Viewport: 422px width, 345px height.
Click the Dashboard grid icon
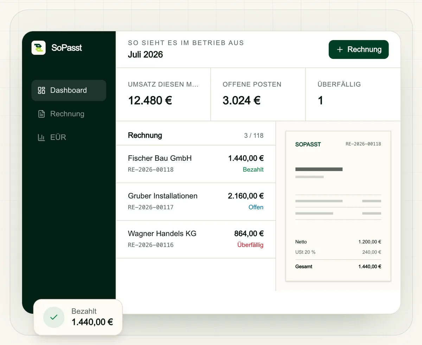coord(41,90)
